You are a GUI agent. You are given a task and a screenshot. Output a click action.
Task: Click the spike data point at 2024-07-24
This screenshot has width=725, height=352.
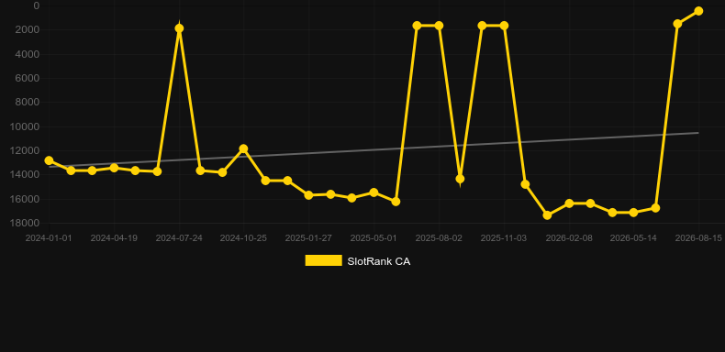tap(179, 28)
